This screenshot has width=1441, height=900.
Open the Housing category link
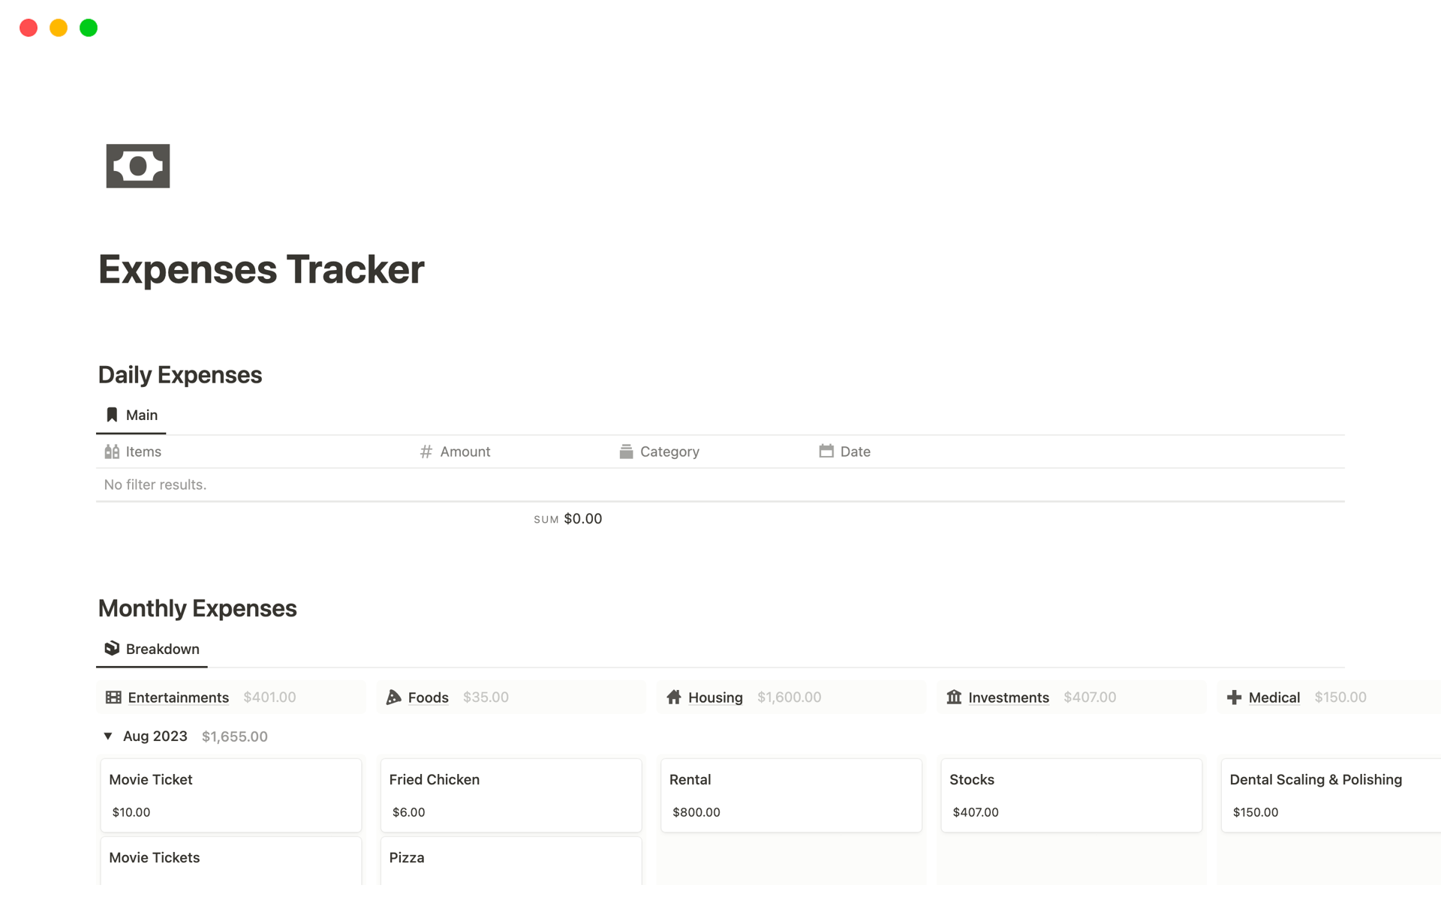(x=714, y=697)
